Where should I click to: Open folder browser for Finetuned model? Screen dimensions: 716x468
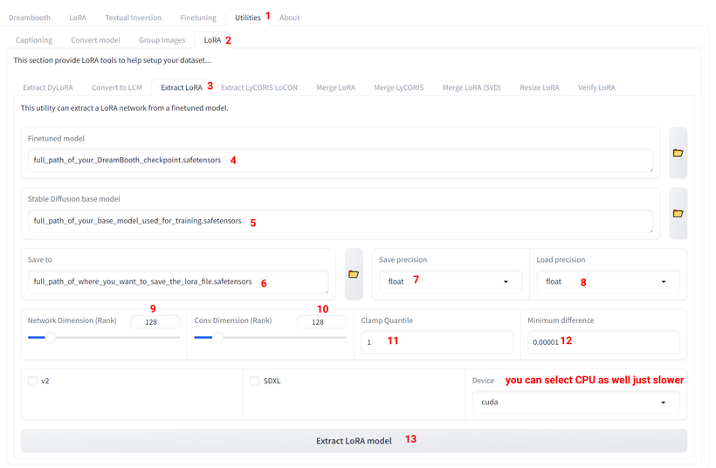click(x=678, y=153)
